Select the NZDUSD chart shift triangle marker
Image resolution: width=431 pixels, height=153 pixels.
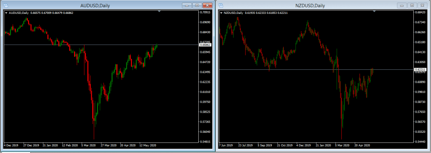374,11
